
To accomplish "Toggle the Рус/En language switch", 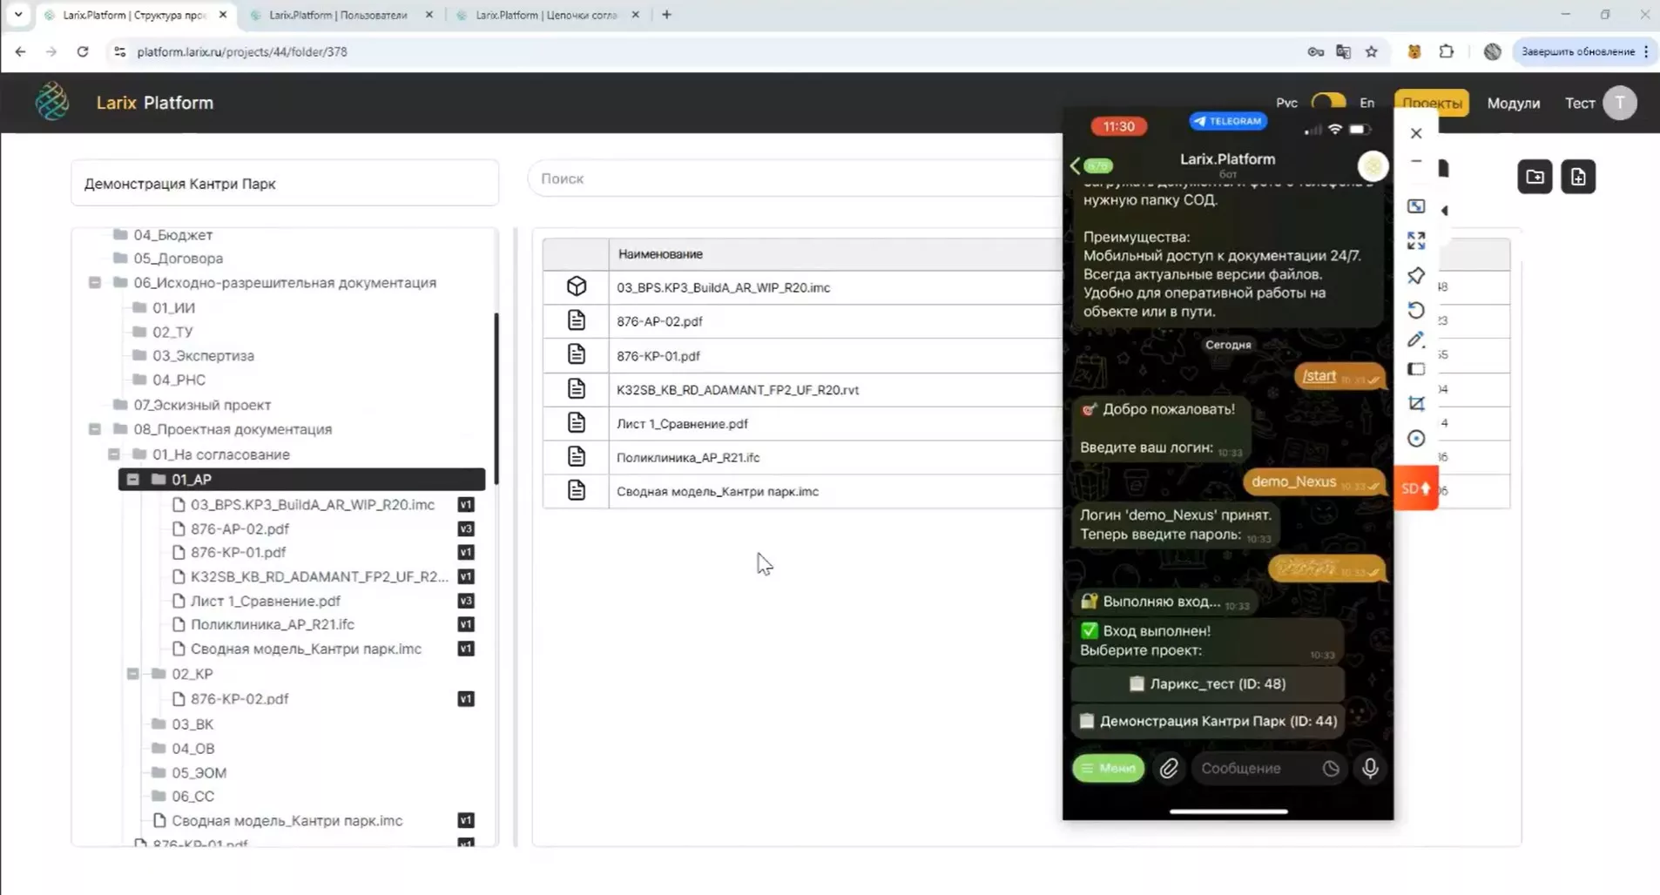I will pos(1327,103).
